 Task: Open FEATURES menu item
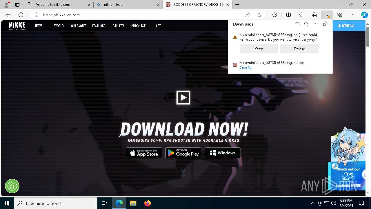click(99, 26)
